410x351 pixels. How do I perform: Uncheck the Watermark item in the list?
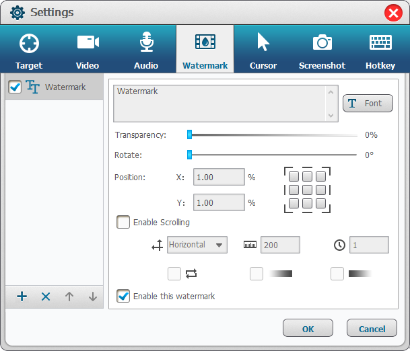point(15,87)
